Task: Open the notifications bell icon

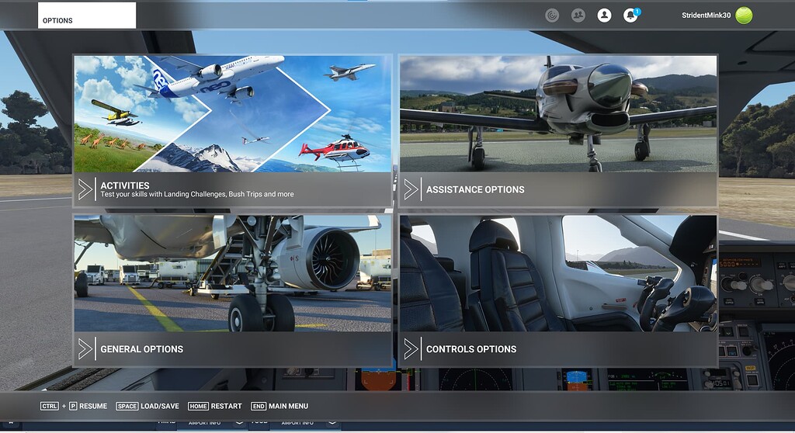Action: 630,16
